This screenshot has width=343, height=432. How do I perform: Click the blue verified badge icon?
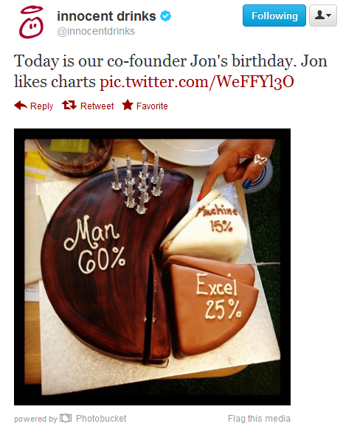tap(166, 16)
